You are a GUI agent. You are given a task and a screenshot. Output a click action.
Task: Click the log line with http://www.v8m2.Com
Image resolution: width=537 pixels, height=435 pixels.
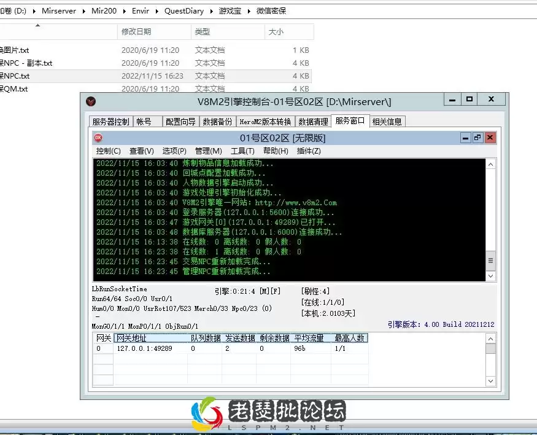[x=217, y=203]
